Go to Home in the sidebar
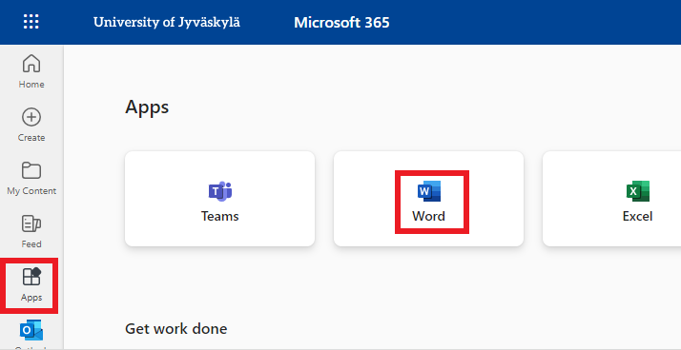This screenshot has width=681, height=350. click(31, 71)
